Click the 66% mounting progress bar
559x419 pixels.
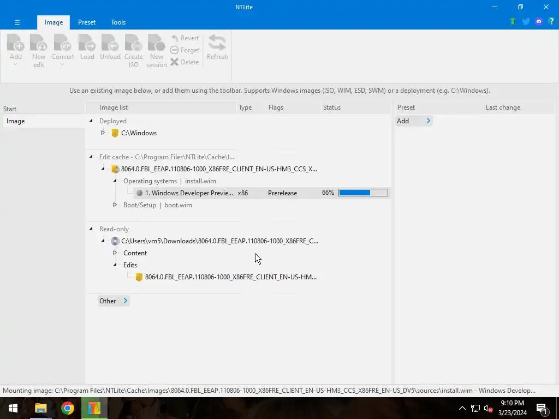(363, 193)
